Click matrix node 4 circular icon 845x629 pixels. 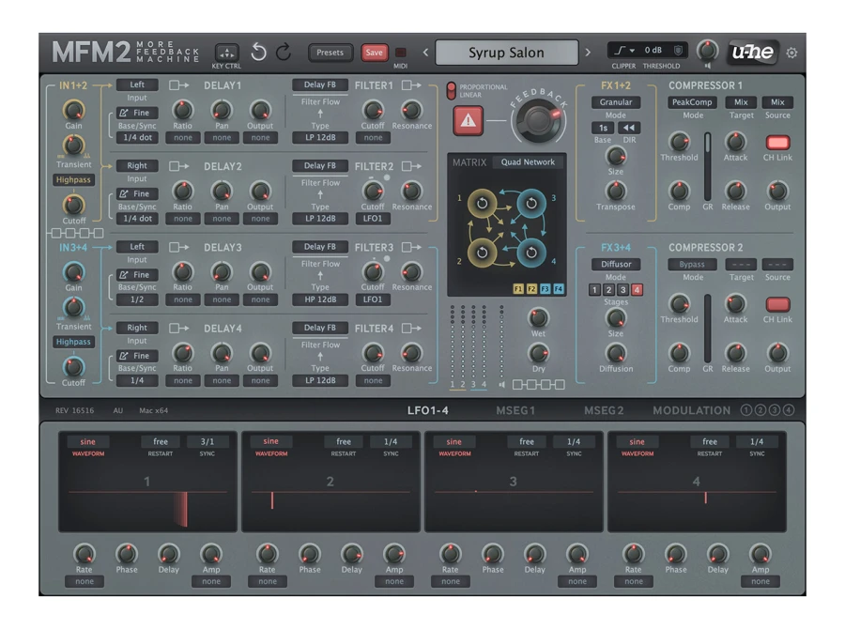[531, 253]
